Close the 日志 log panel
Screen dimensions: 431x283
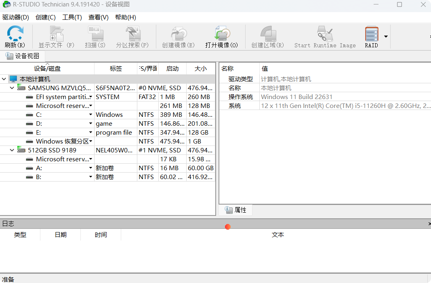pyautogui.click(x=429, y=224)
